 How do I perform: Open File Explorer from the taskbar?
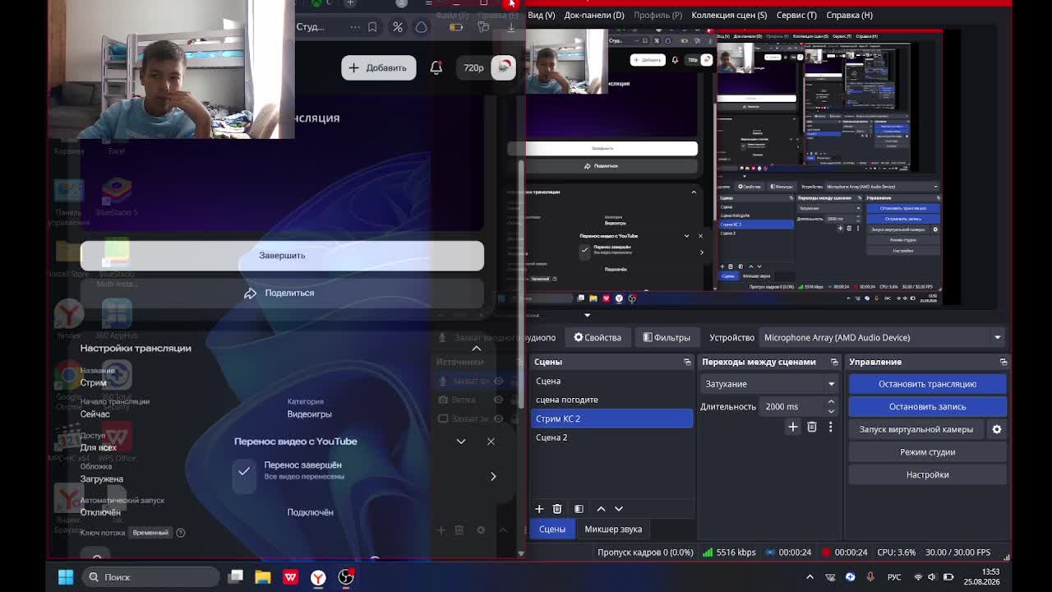263,577
